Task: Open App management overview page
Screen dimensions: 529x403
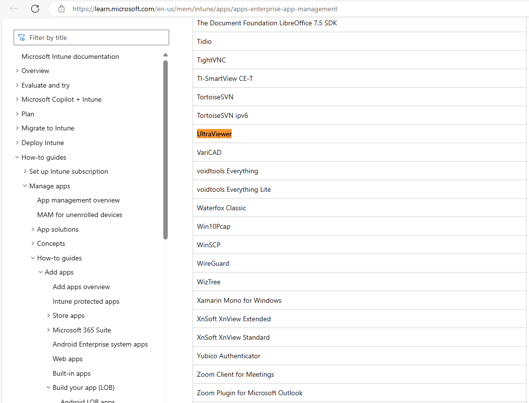Action: tap(78, 201)
